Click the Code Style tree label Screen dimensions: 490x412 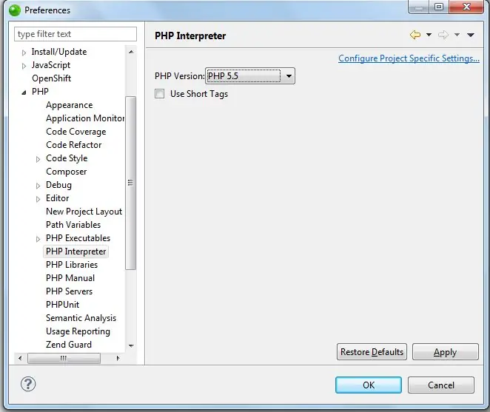click(67, 158)
